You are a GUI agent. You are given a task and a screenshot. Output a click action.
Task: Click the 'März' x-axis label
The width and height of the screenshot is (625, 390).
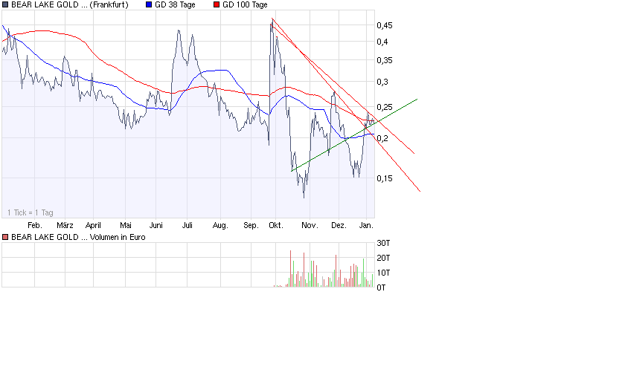65,225
